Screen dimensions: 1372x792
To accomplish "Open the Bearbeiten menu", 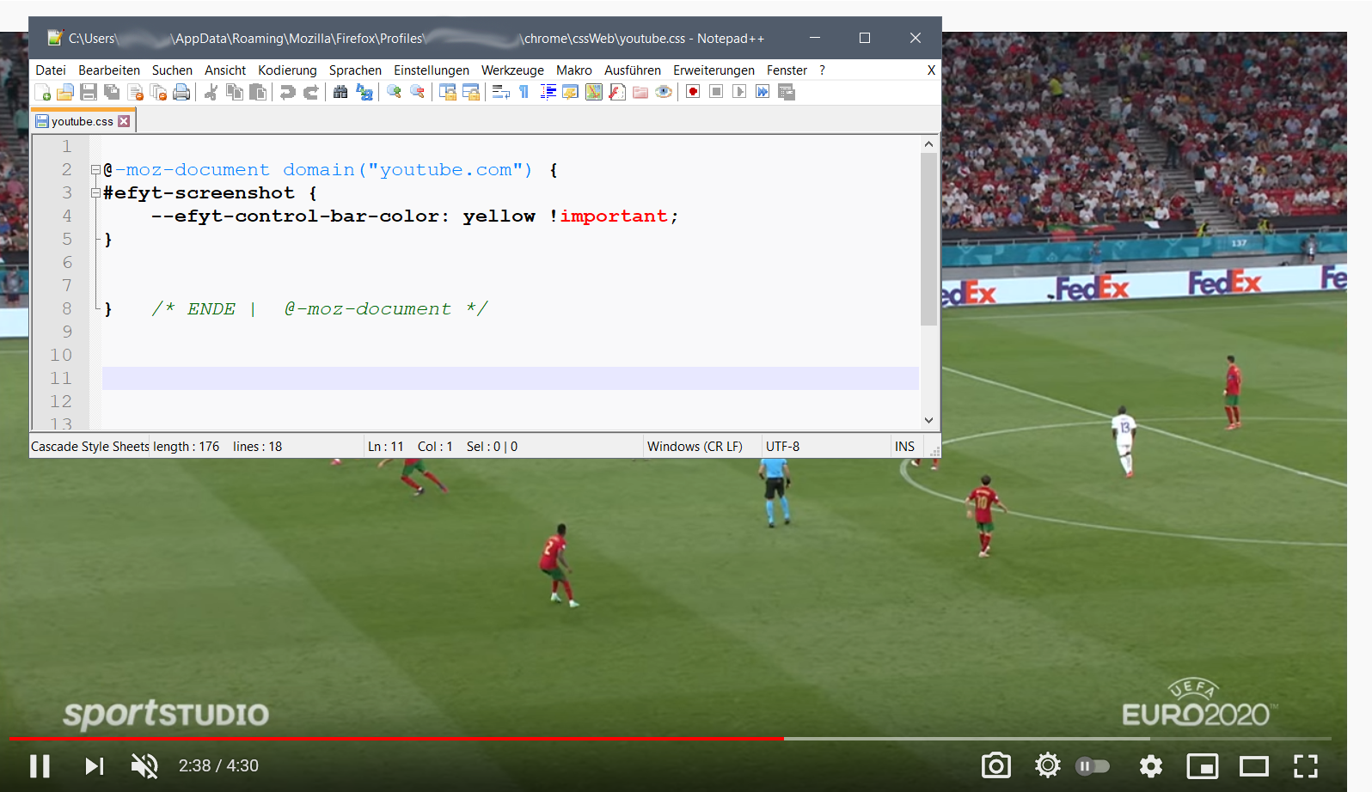I will (109, 70).
